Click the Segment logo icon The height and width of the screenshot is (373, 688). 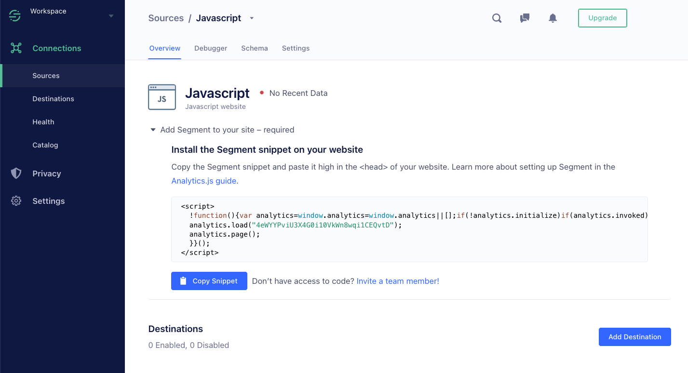click(x=15, y=16)
